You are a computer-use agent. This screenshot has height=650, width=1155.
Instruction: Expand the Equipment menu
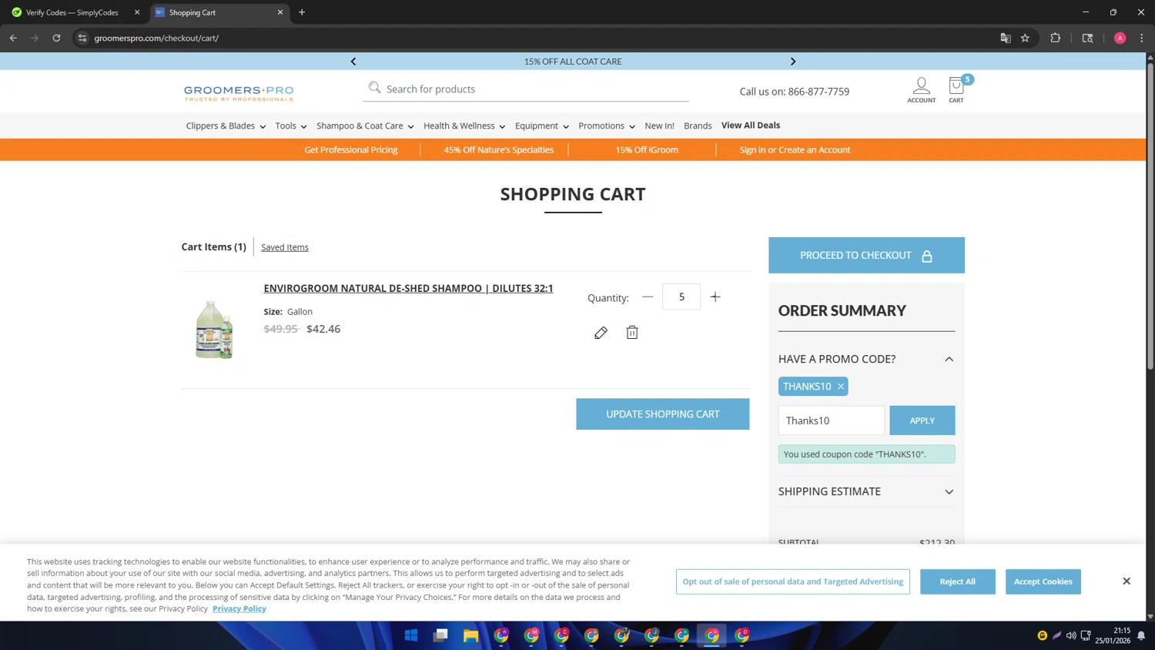[x=542, y=126]
